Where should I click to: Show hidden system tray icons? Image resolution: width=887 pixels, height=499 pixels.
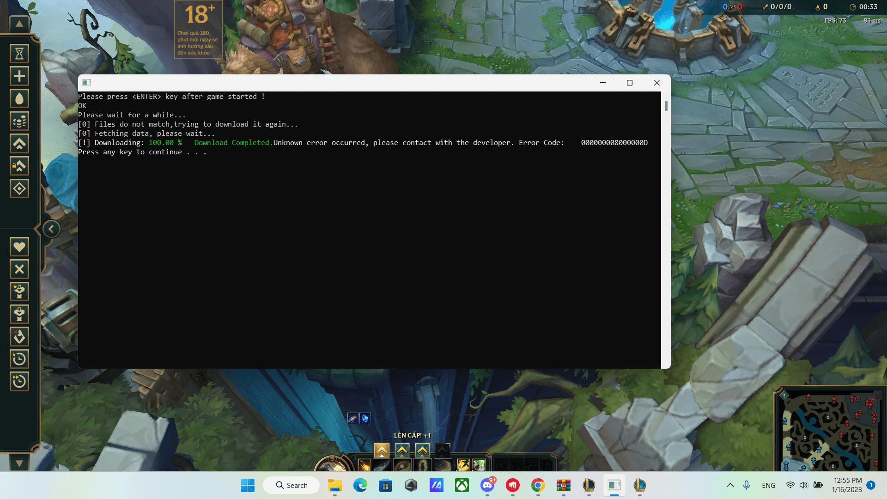click(x=730, y=485)
